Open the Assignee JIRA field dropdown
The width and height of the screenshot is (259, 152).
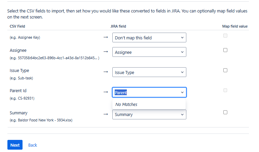tap(149, 52)
